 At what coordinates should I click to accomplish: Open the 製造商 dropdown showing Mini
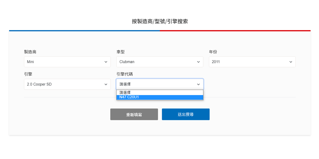click(x=67, y=62)
